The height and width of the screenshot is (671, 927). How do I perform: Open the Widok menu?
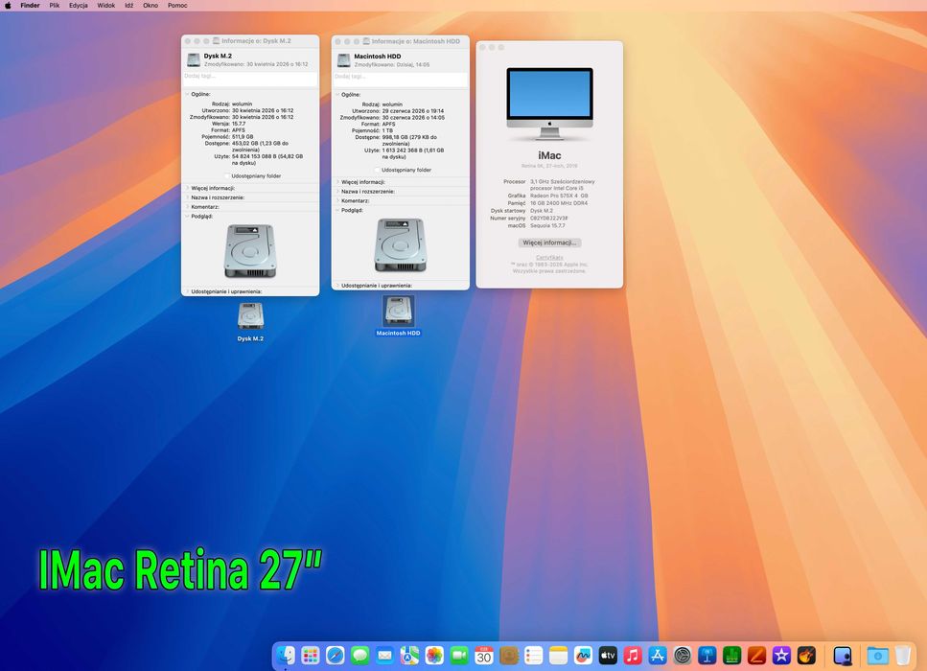(x=106, y=6)
